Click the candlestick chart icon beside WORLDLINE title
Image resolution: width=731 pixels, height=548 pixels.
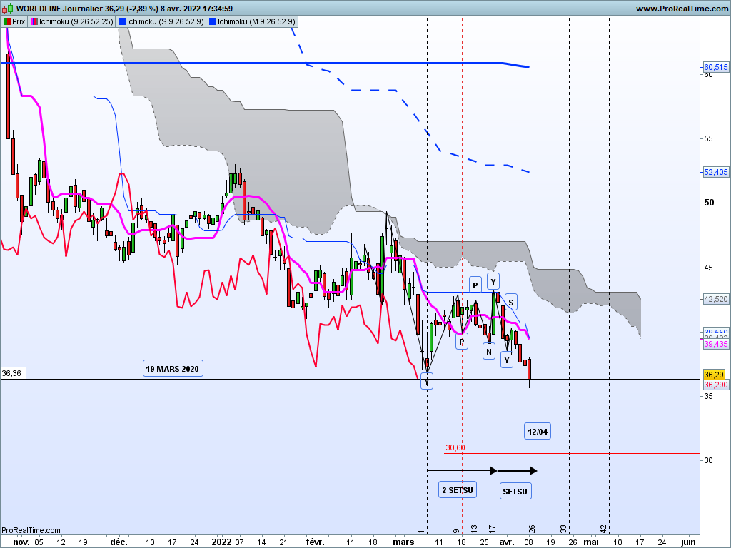click(7, 9)
